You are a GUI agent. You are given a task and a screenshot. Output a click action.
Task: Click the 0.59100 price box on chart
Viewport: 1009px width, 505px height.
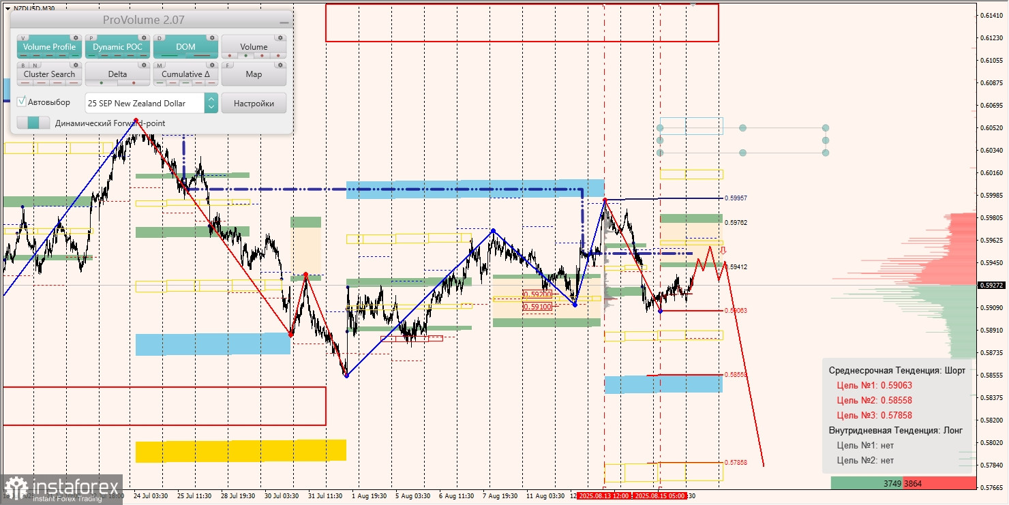(x=537, y=307)
